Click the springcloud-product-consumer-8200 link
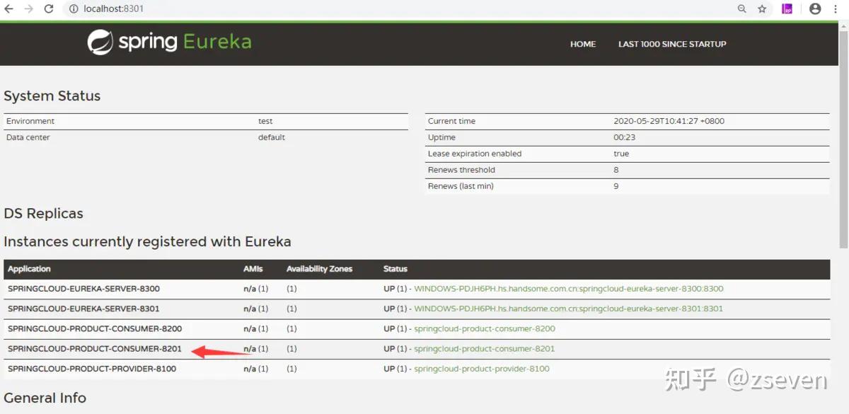This screenshot has height=414, width=849. click(484, 328)
